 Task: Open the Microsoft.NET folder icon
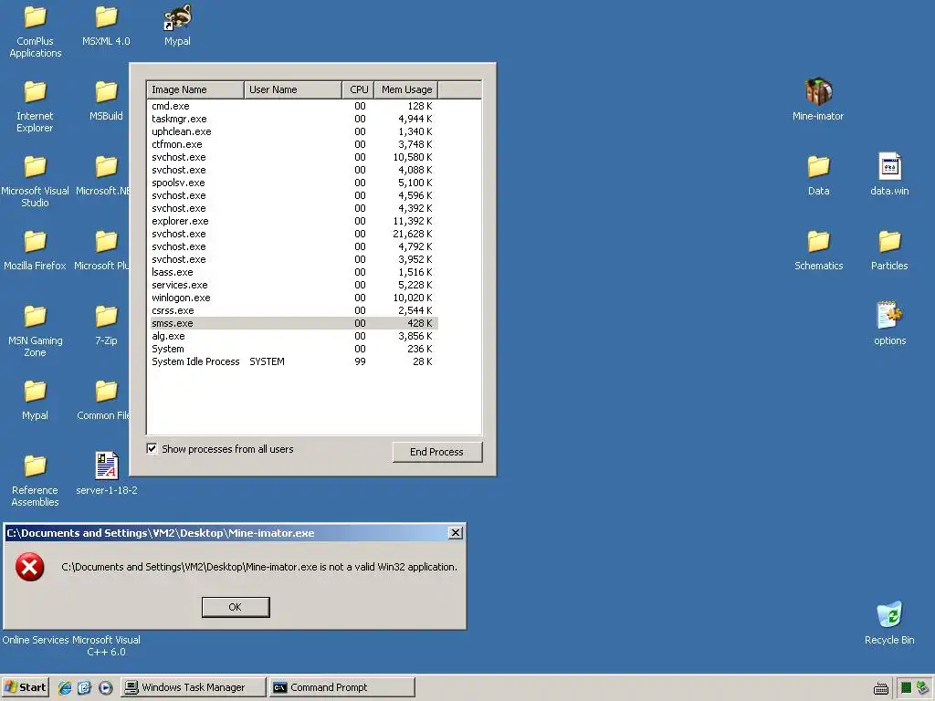click(x=106, y=167)
